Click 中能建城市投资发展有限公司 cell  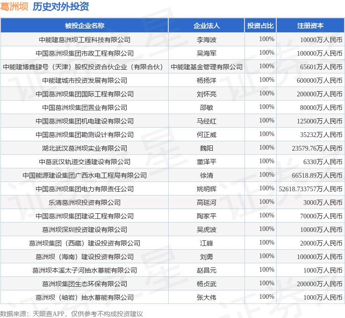click(x=85, y=80)
